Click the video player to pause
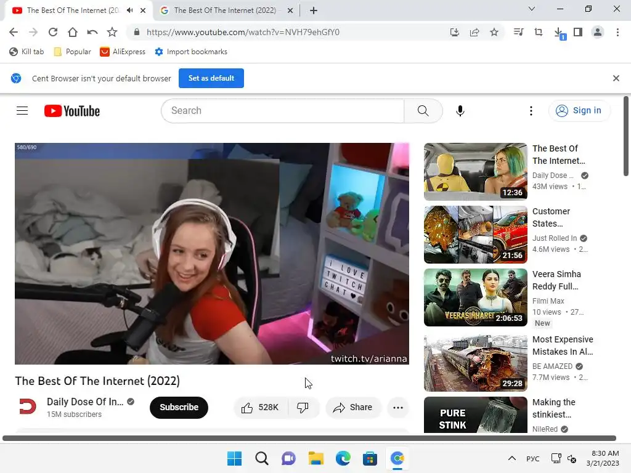The height and width of the screenshot is (473, 631). (212, 254)
